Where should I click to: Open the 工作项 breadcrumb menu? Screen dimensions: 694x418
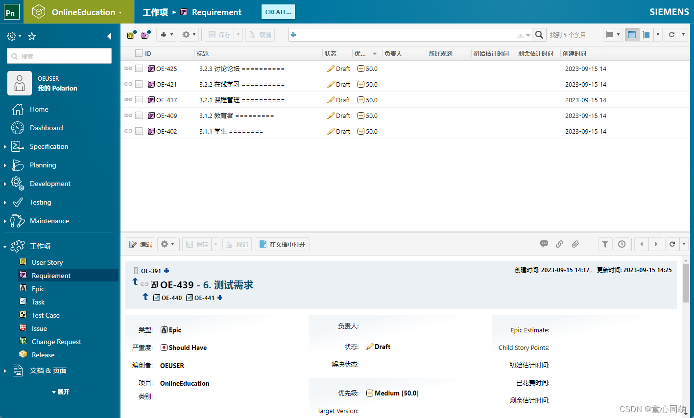tap(155, 12)
